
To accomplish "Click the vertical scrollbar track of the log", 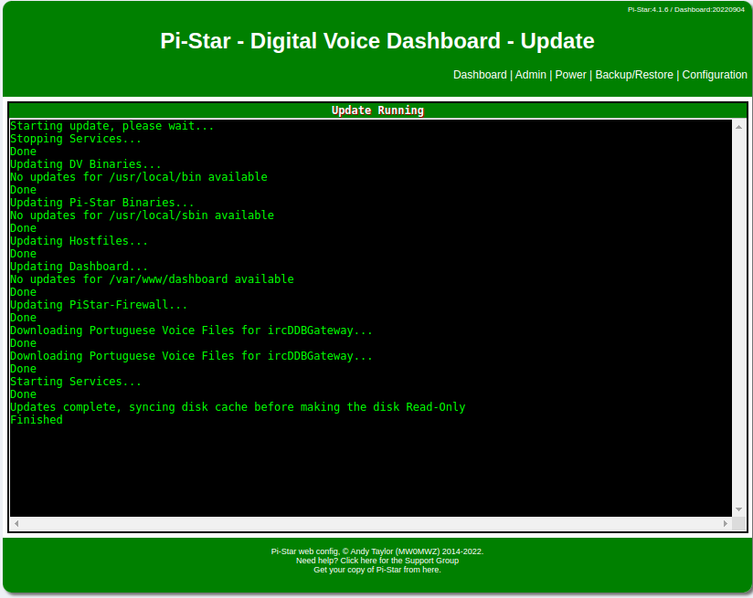I will coord(738,320).
